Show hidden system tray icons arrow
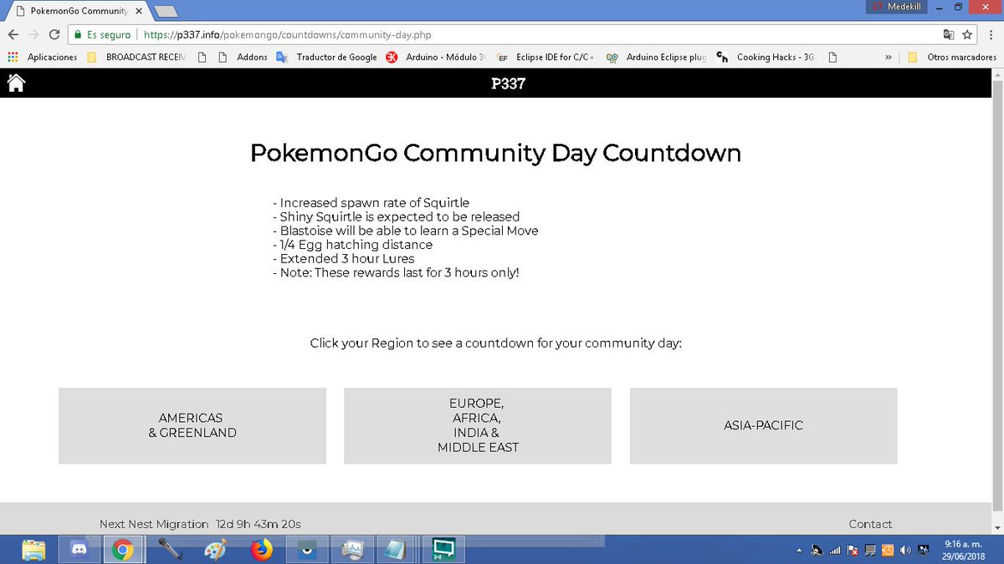1004x564 pixels. coord(799,550)
